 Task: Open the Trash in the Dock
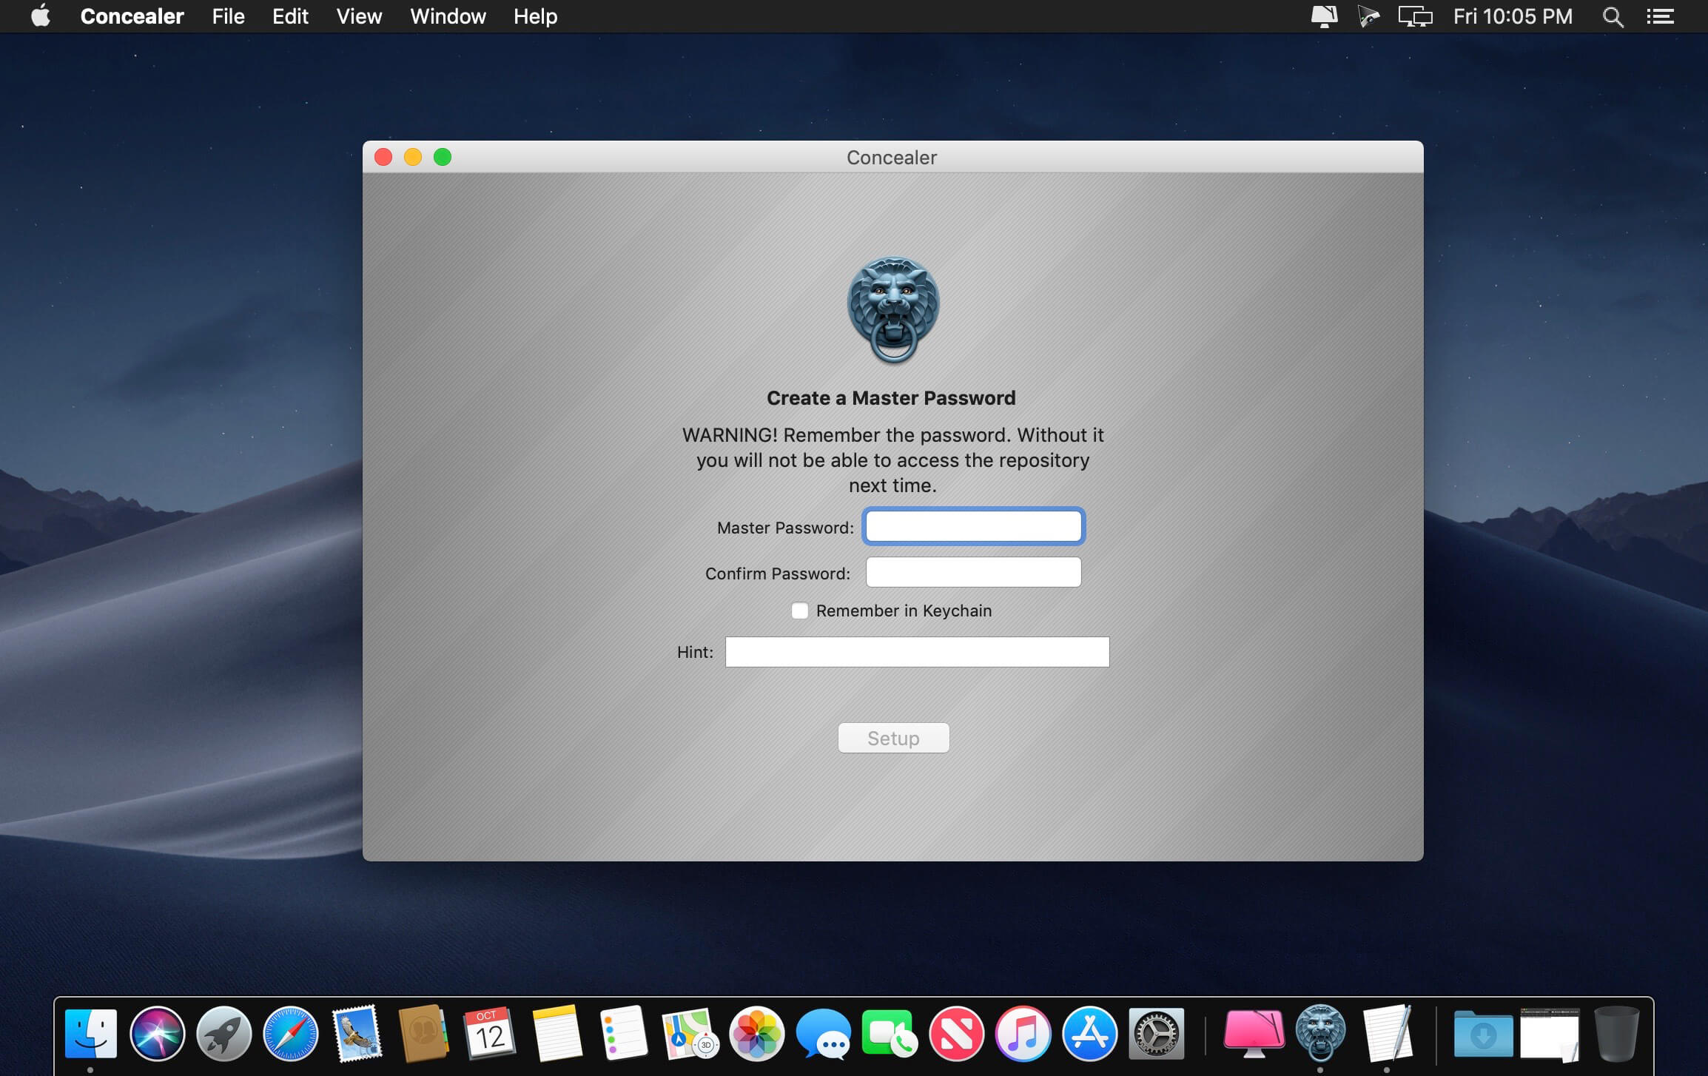click(x=1616, y=1033)
